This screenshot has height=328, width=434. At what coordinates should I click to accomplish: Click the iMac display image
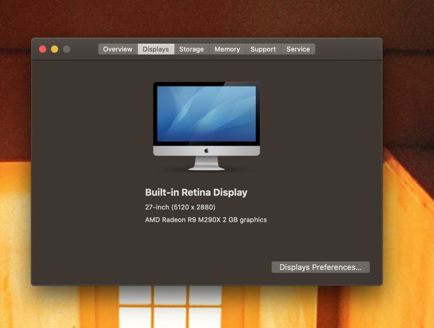point(207,126)
